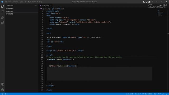Viewport: 169px width, 95px height.
Task: Click the div id="out" line
Action: pos(55,42)
